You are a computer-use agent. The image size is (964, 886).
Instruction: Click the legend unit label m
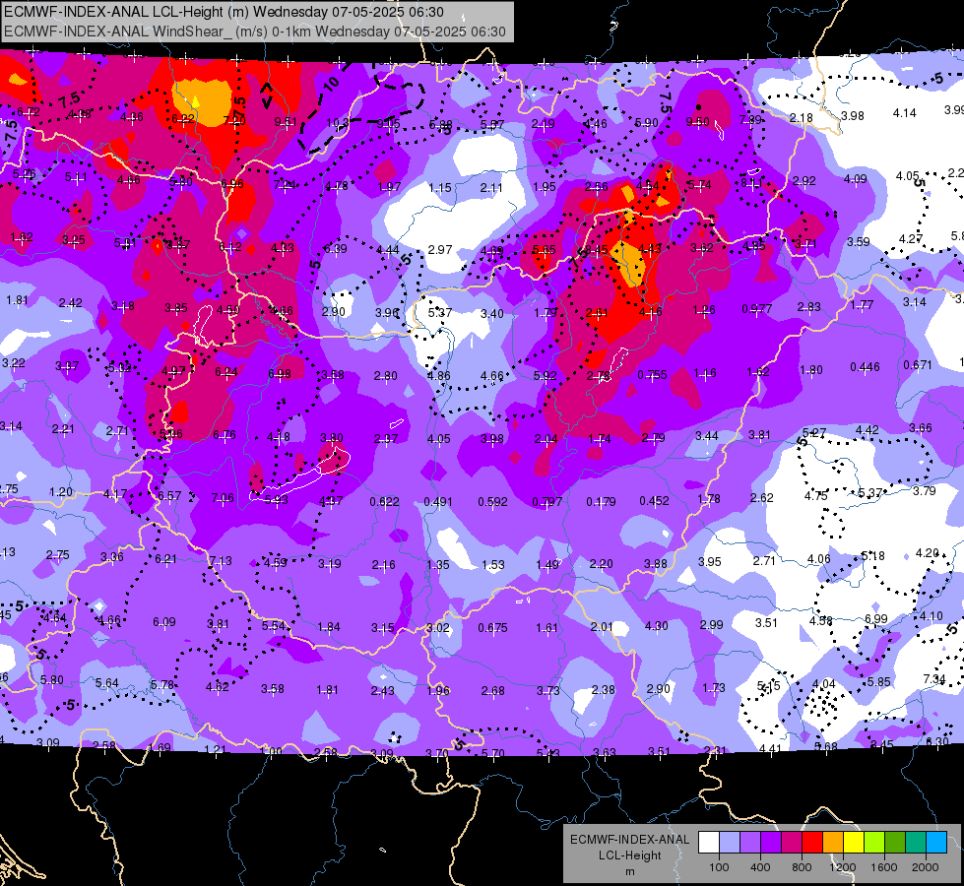(630, 872)
